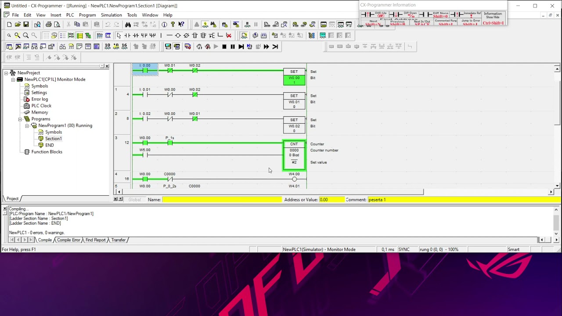Collapse the NewProject tree node
The height and width of the screenshot is (316, 562).
coord(6,73)
